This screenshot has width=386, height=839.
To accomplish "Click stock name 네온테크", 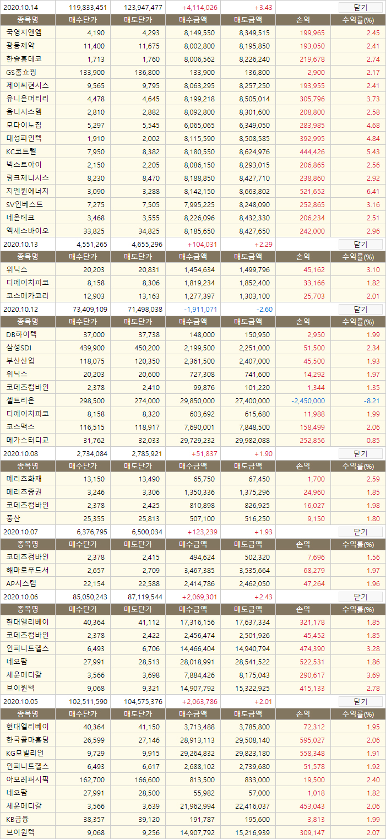I will click(x=20, y=218).
